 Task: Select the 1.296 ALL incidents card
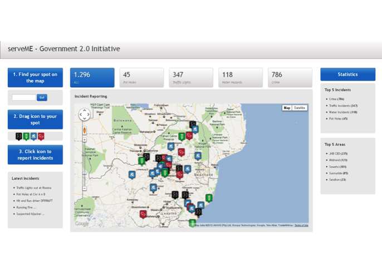pos(92,77)
